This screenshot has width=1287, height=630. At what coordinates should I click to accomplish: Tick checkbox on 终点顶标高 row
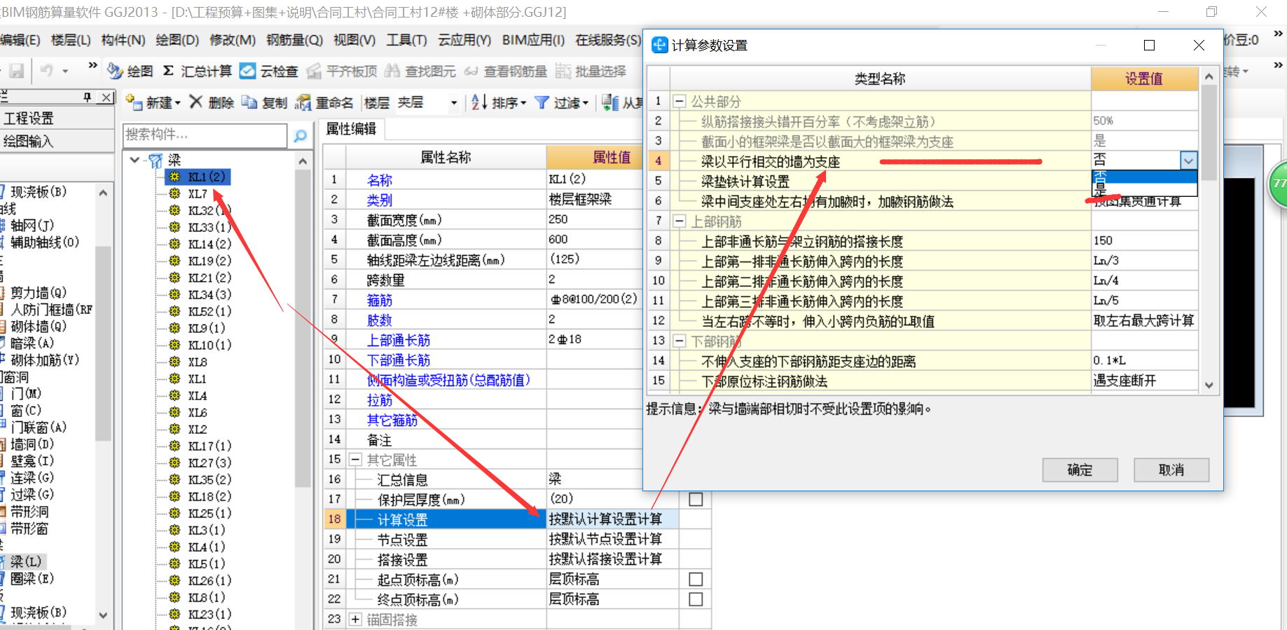tap(696, 599)
